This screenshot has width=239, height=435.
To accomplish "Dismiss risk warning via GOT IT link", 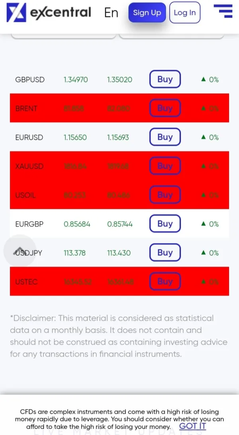I will pyautogui.click(x=192, y=426).
